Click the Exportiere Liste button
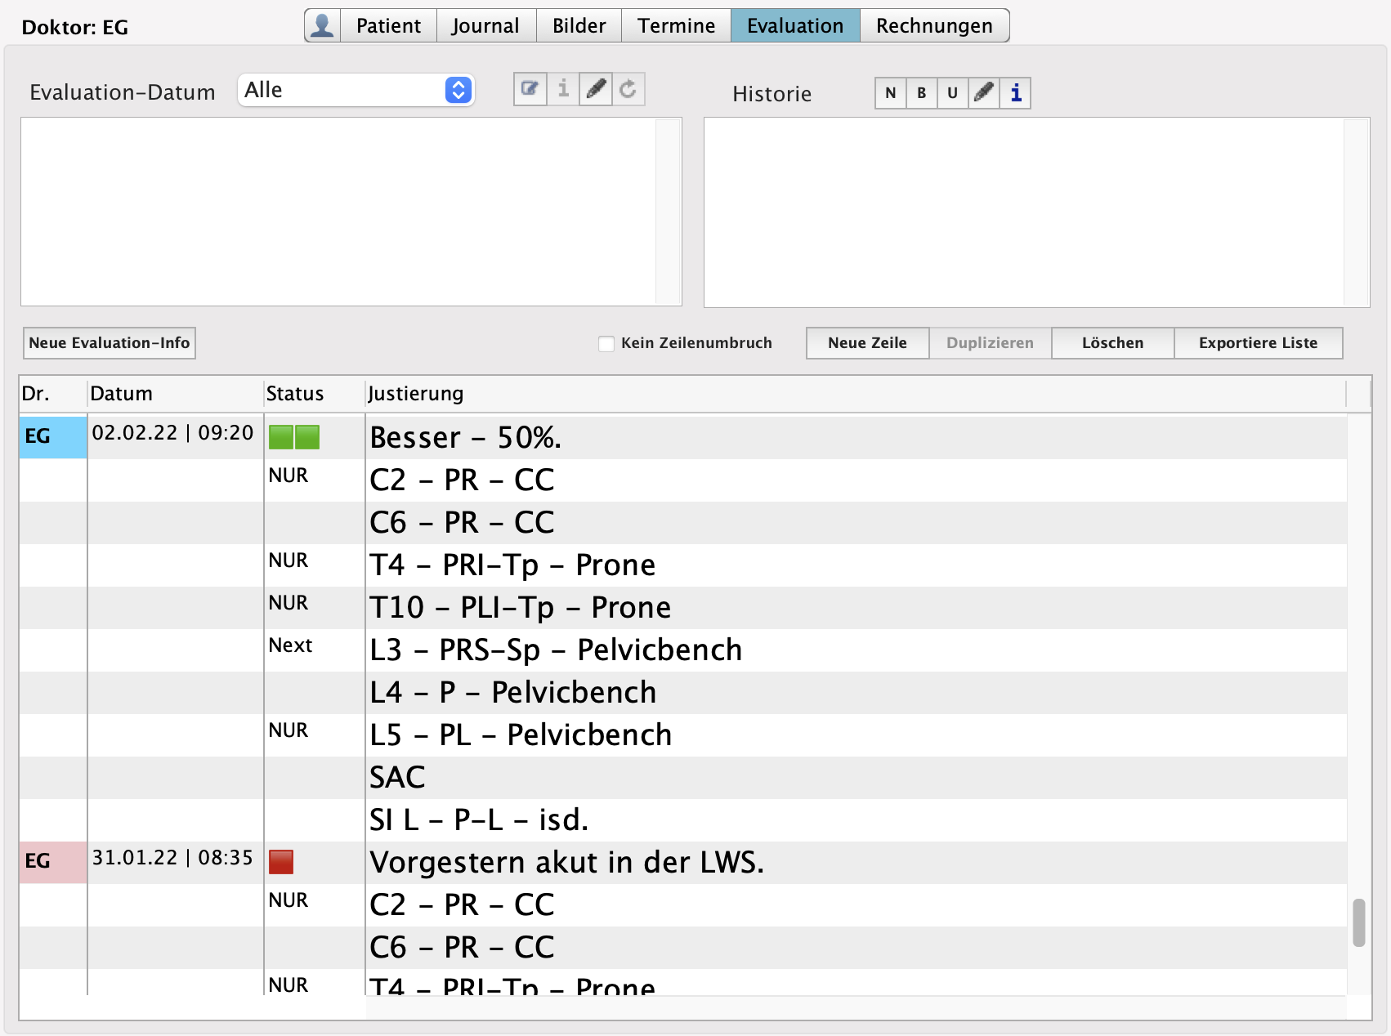This screenshot has height=1036, width=1391. click(x=1258, y=343)
